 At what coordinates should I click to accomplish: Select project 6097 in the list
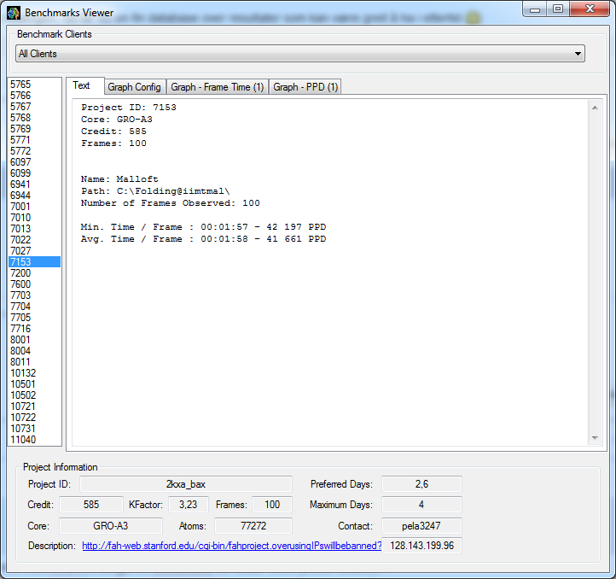click(34, 161)
